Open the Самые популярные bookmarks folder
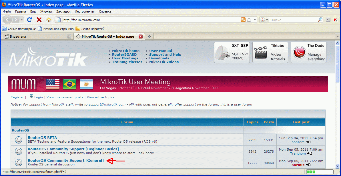The width and height of the screenshot is (341, 176). [19, 29]
